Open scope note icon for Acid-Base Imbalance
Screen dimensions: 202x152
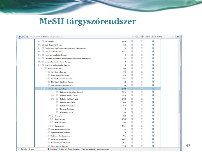pos(153,71)
